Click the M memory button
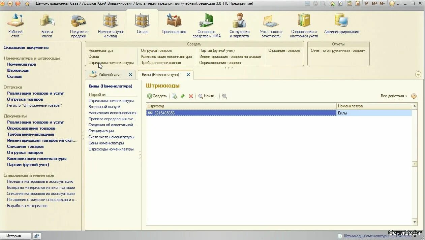The width and height of the screenshot is (425, 240). coord(367,3)
